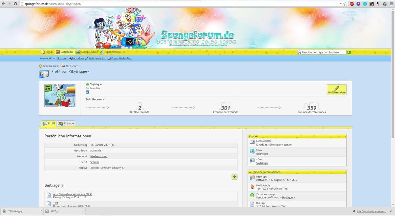Click E-Mail an »Skytriqqer« senden link
This screenshot has height=216, width=395.
(274, 145)
